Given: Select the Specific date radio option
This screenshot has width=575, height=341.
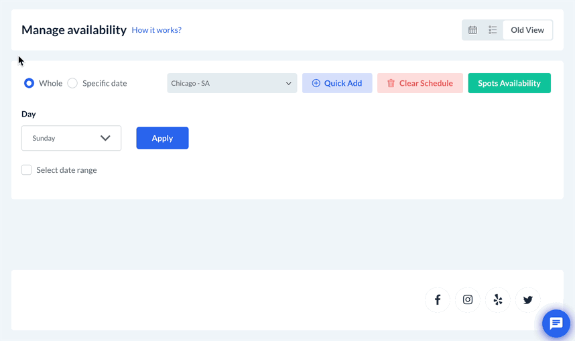Looking at the screenshot, I should point(72,83).
